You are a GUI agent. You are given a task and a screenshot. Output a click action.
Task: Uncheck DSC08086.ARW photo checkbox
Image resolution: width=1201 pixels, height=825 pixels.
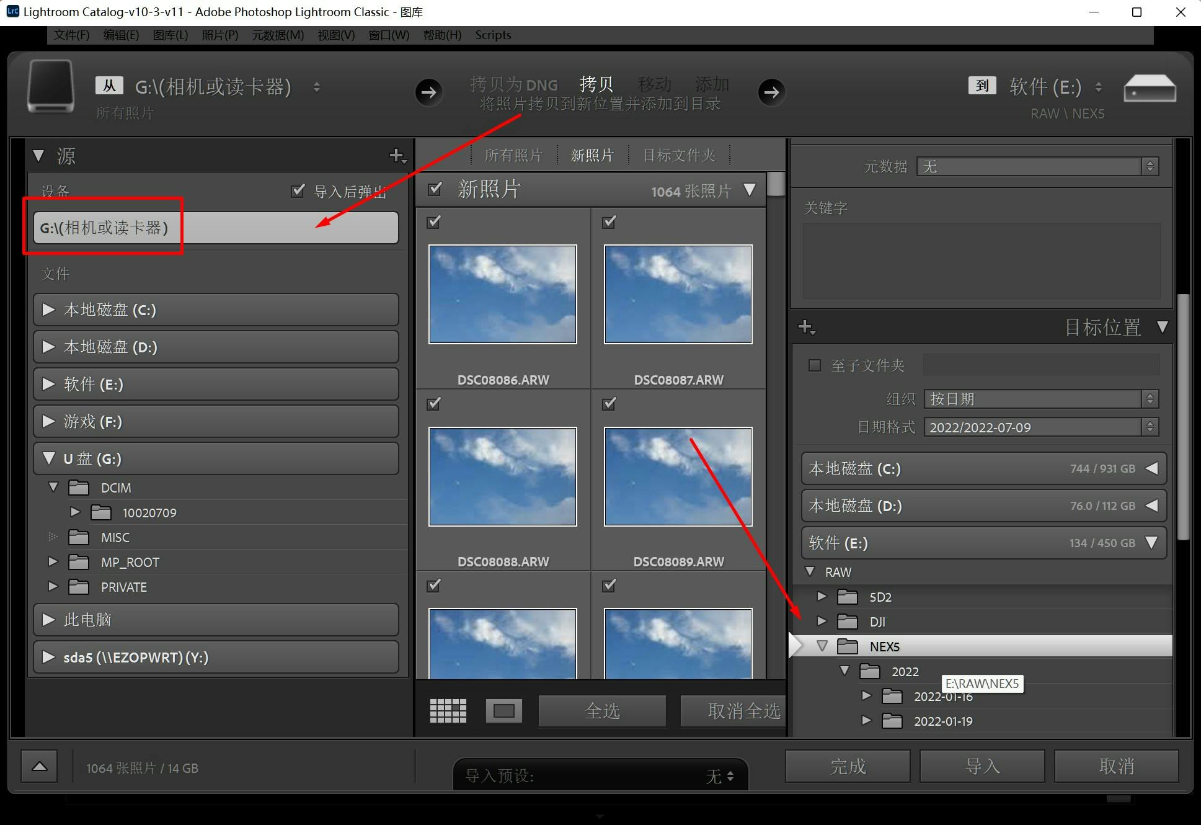coord(434,221)
